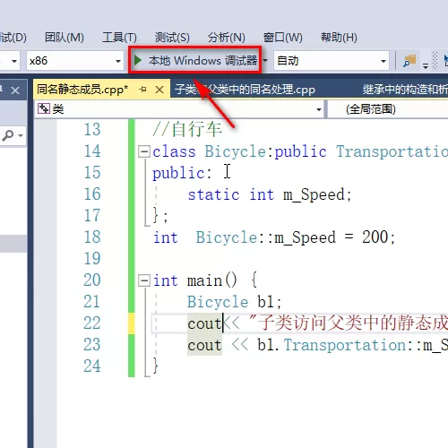The image size is (448, 448).
Task: Open the 自动 combo box
Action: tap(332, 61)
